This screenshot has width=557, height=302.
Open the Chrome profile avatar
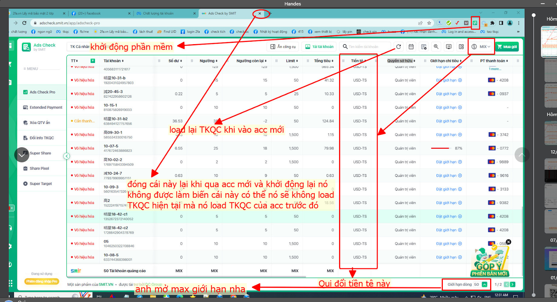pyautogui.click(x=510, y=23)
